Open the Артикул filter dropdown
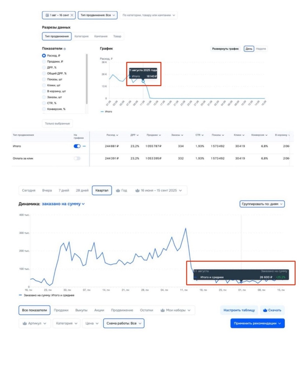The image size is (302, 378). click(35, 323)
